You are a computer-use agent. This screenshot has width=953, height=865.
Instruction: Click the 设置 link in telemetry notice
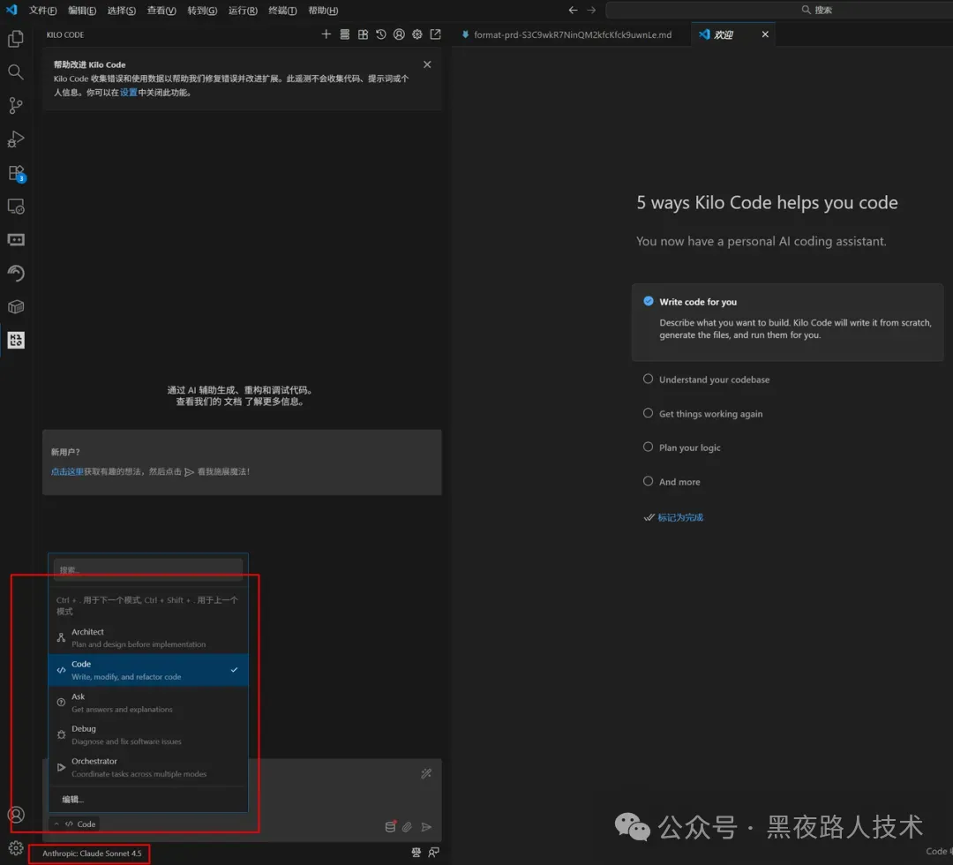tap(129, 92)
